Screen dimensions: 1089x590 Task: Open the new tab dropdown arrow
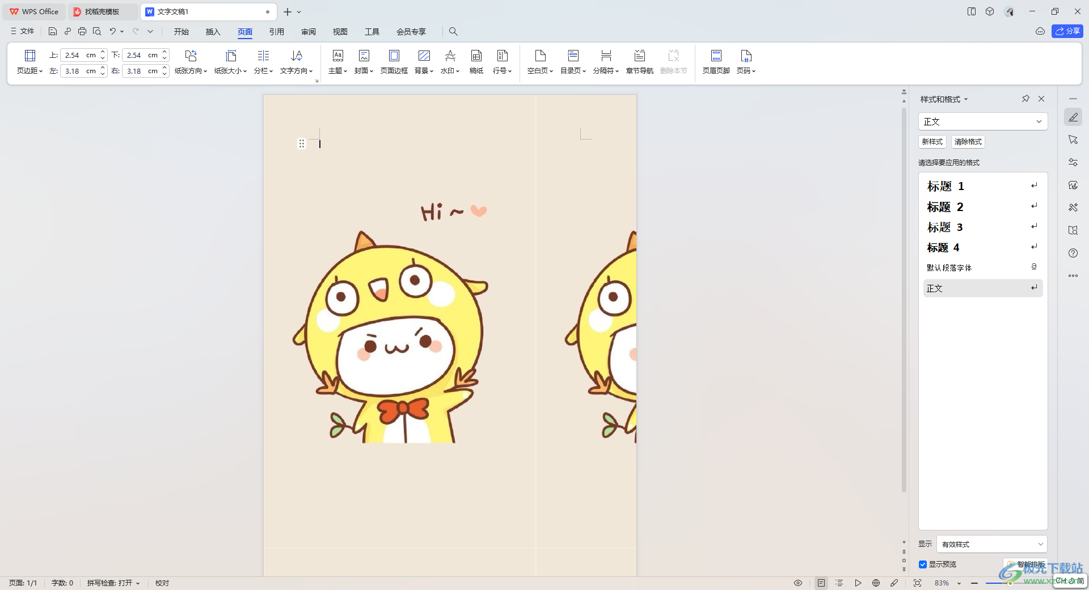tap(299, 11)
